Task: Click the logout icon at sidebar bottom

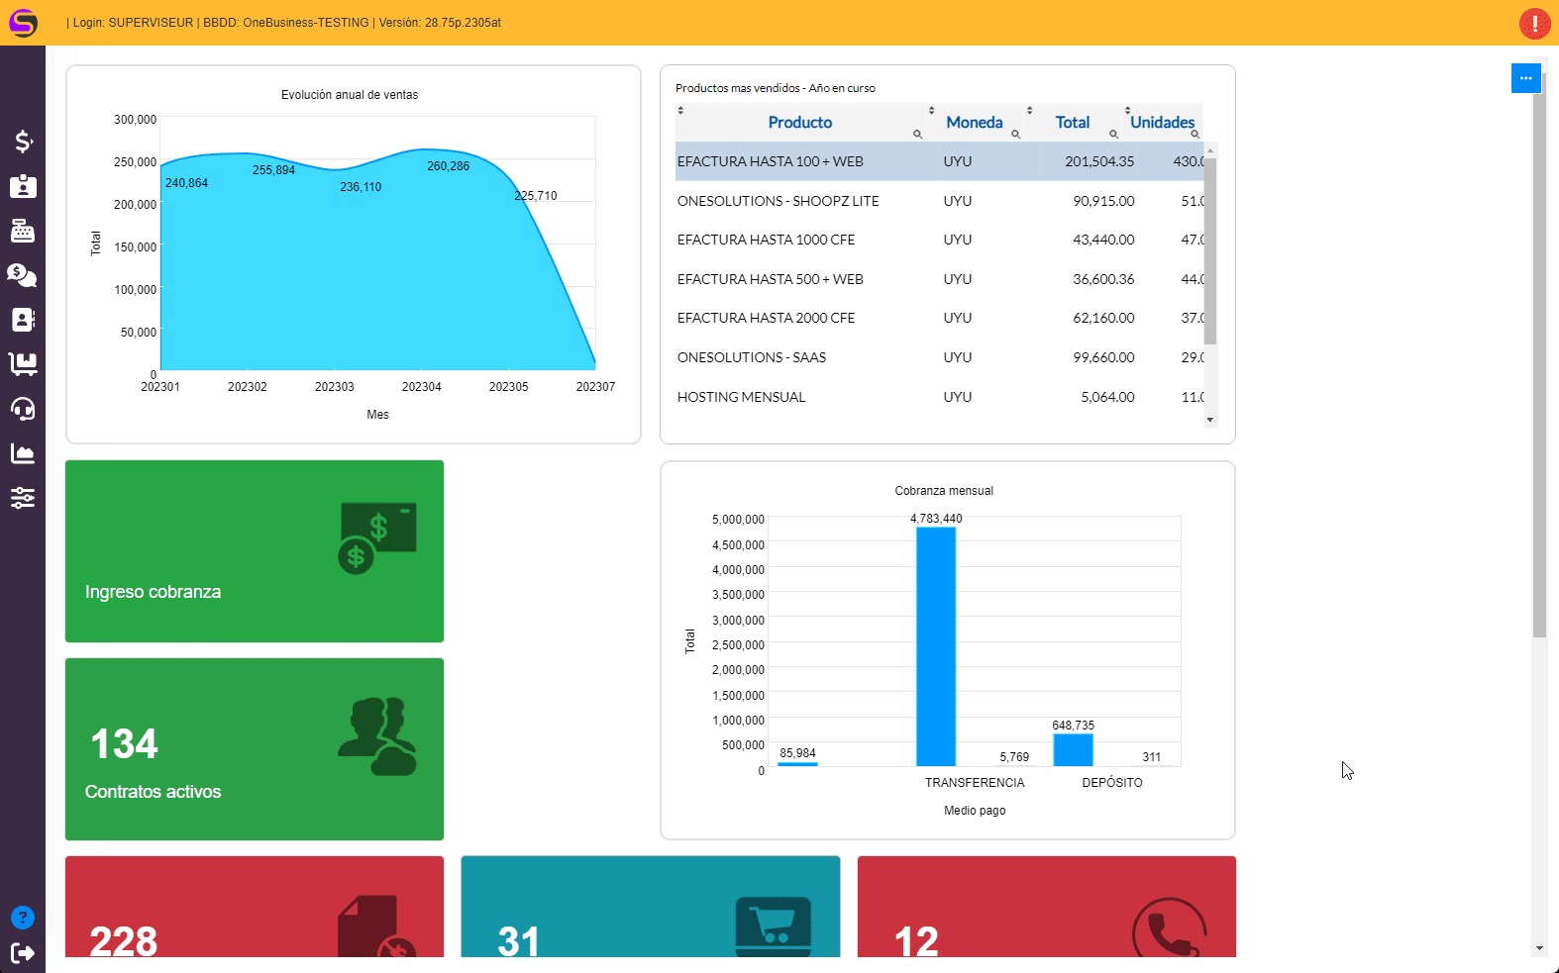Action: (23, 953)
